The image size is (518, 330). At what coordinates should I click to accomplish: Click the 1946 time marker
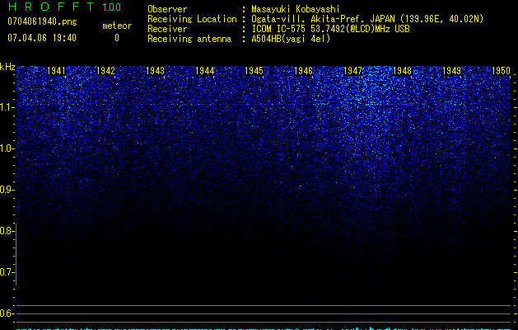tap(303, 71)
